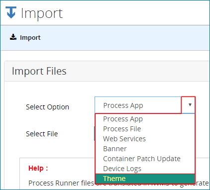Select Banner in the option list
Image resolution: width=210 pixels, height=190 pixels.
coord(115,149)
